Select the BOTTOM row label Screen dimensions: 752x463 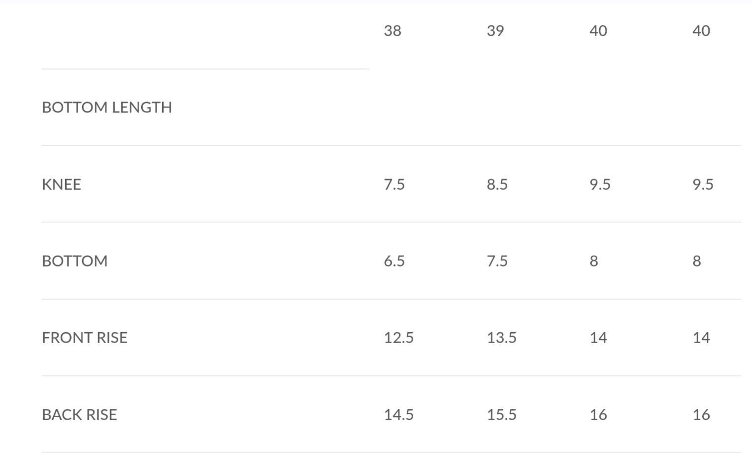[75, 261]
